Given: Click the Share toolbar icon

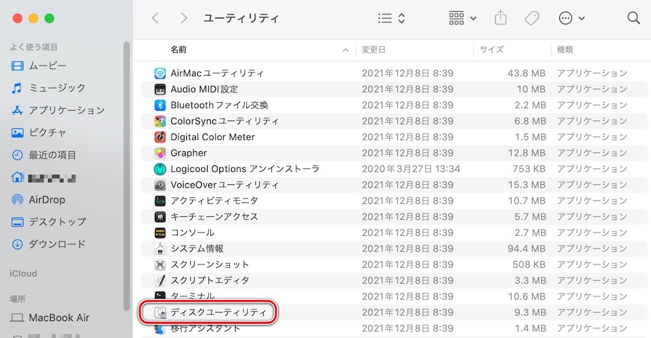Looking at the screenshot, I should click(501, 18).
